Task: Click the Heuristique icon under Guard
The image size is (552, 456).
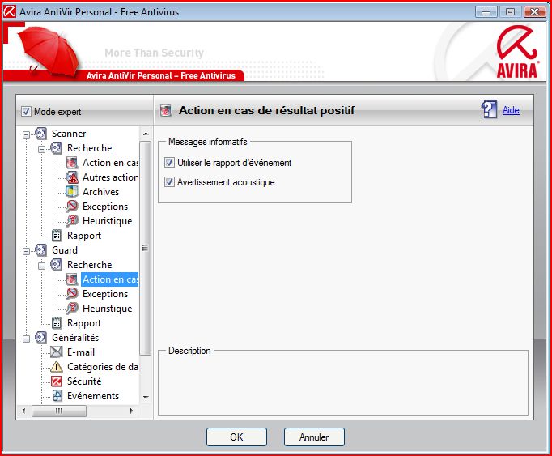Action: (71, 309)
